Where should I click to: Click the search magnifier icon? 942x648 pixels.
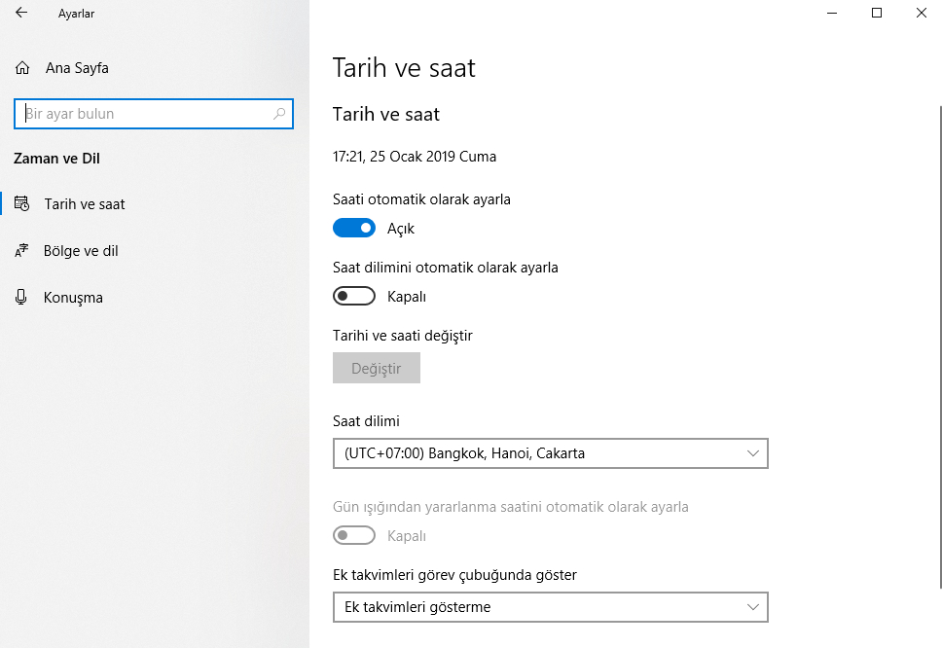279,114
